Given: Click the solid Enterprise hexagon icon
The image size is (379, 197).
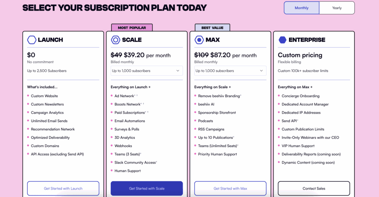Looking at the screenshot, I should click(282, 40).
